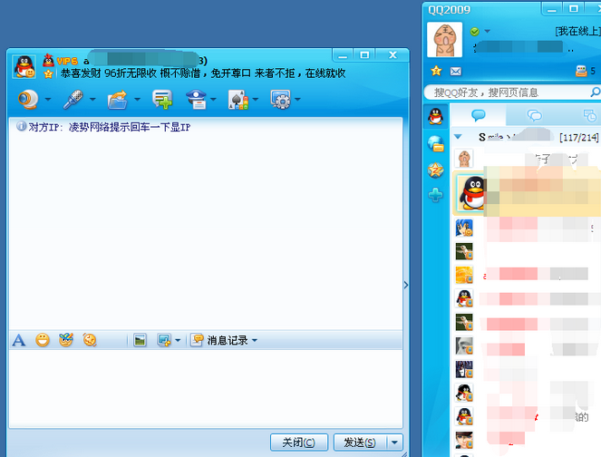Click the red QQ member icon
Viewport: 601px width, 457px height.
coord(48,60)
